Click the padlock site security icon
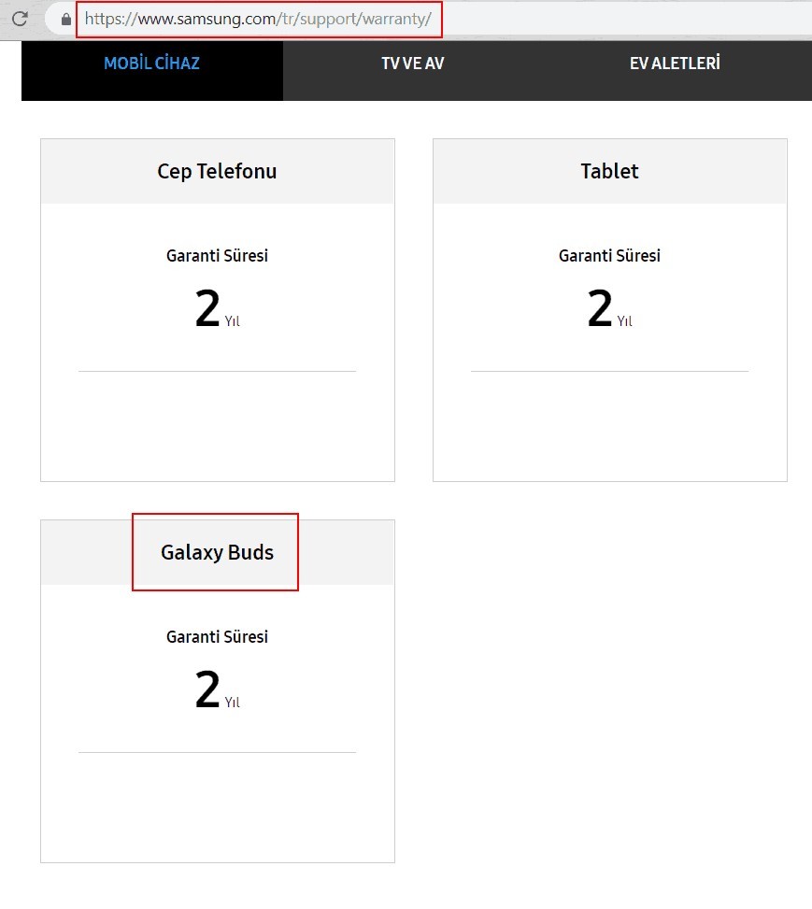812x909 pixels. pyautogui.click(x=66, y=19)
